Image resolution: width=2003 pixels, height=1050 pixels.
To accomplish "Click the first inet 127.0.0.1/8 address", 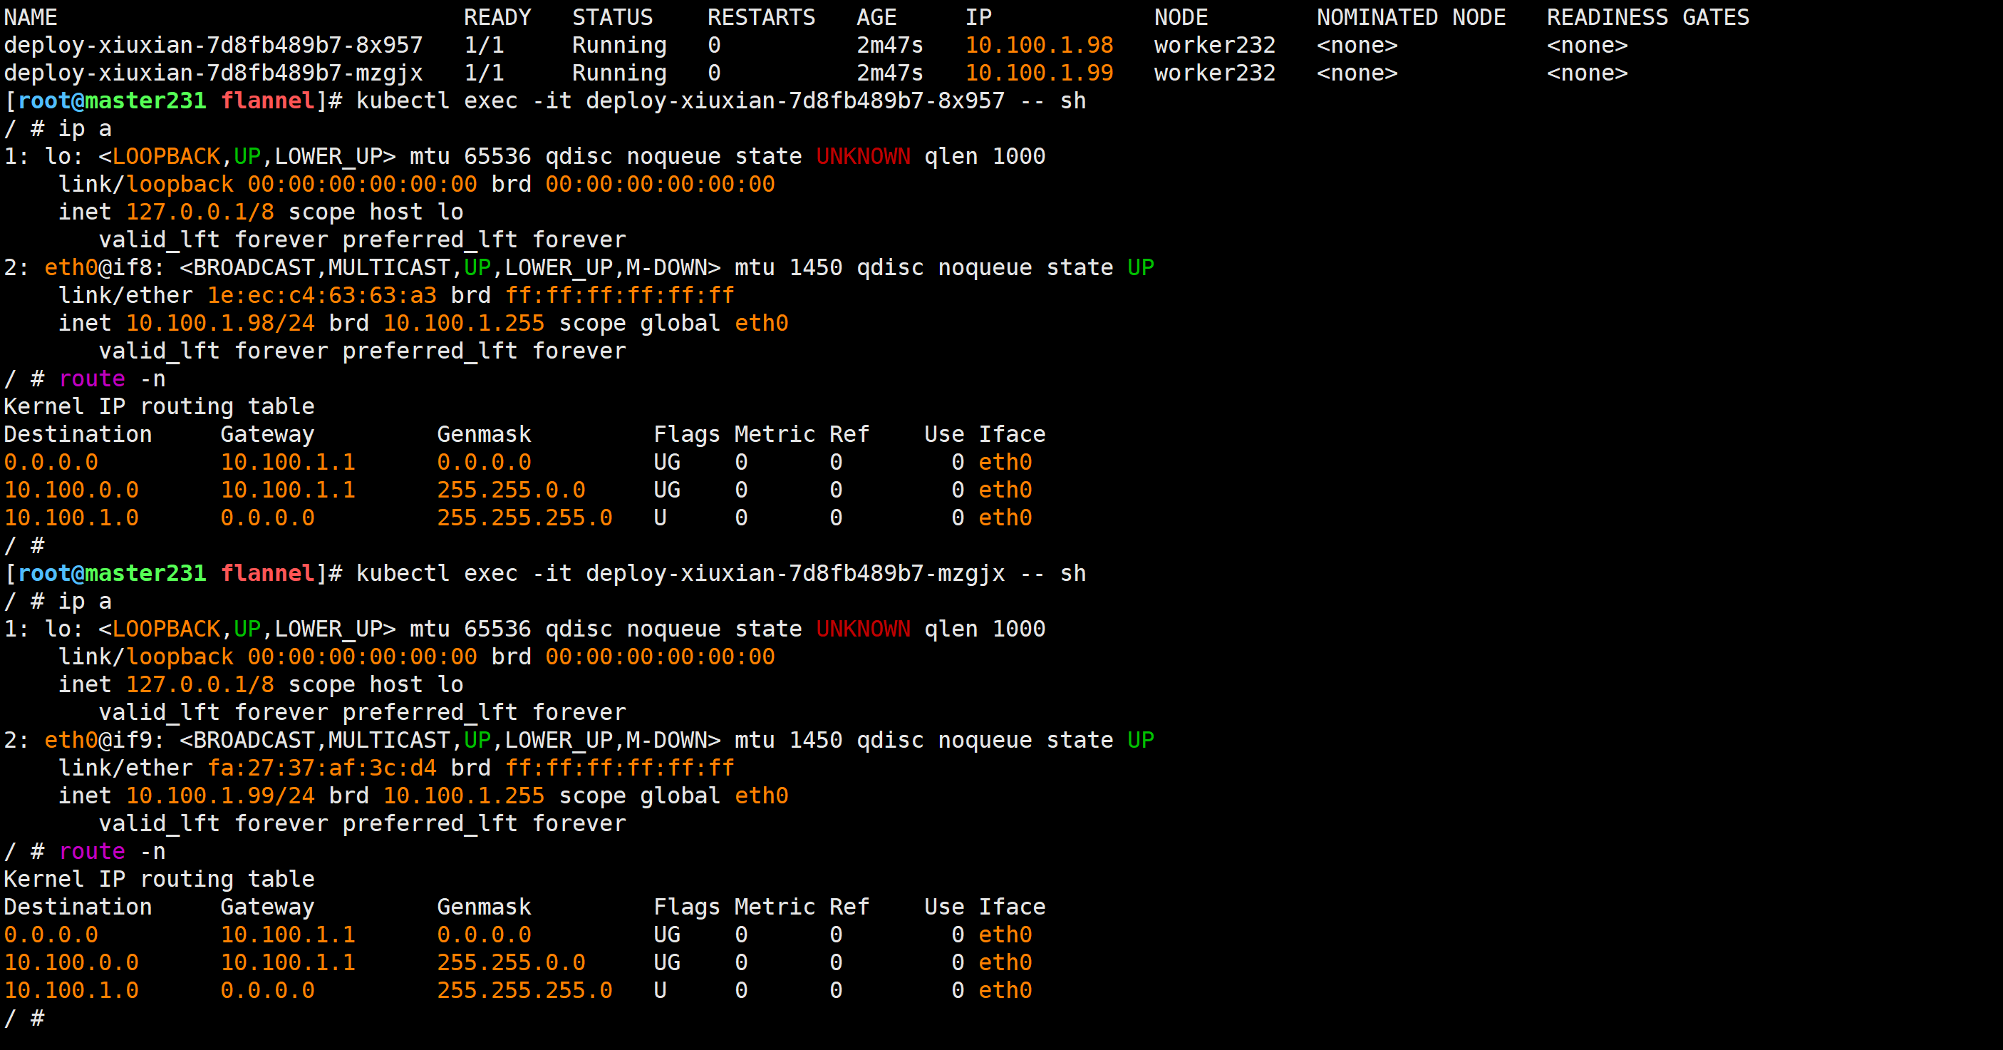I will coord(200,212).
